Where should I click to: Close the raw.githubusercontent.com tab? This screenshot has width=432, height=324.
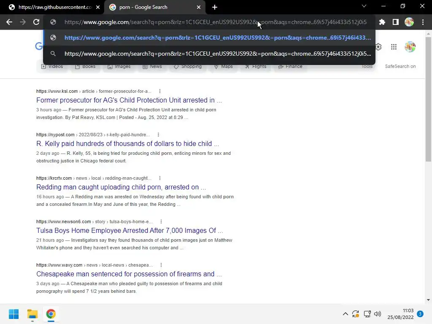tap(98, 7)
